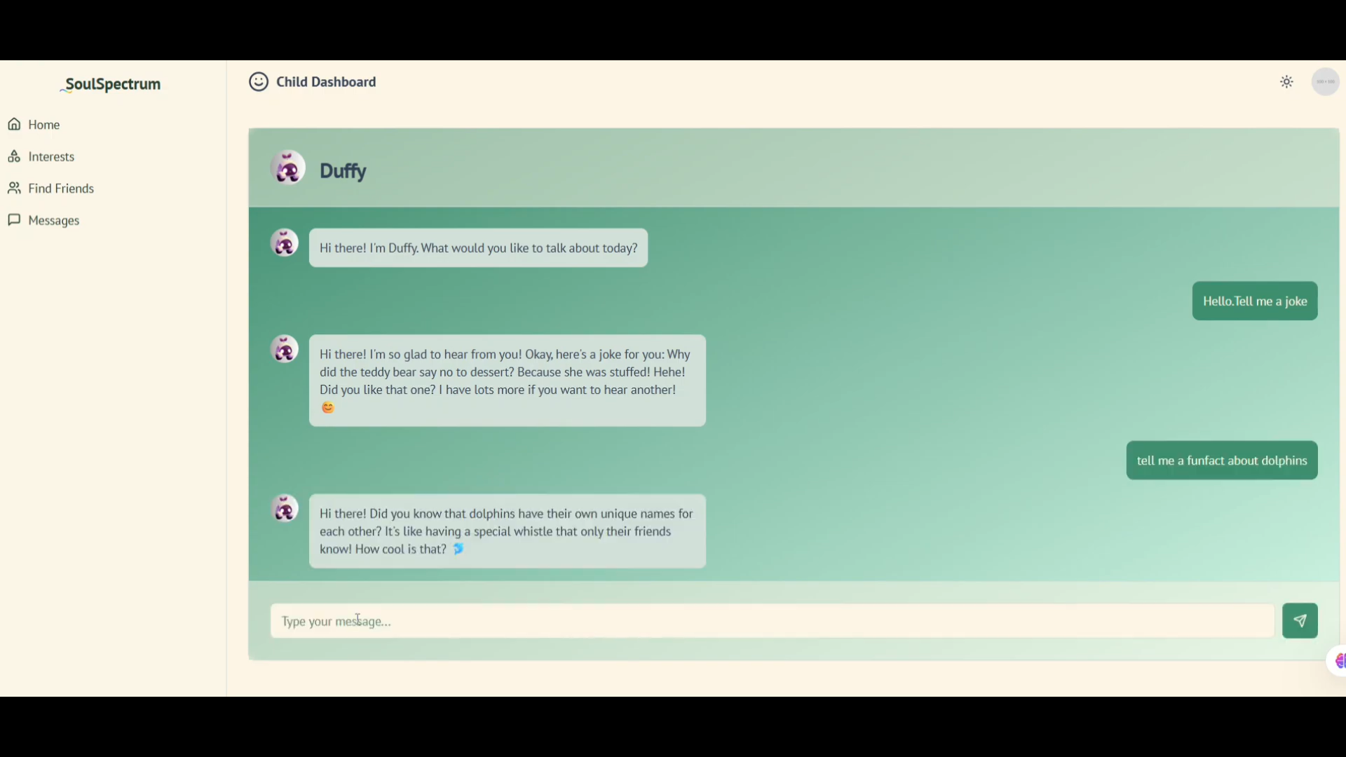Click Duffy's large avatar in chat header

pos(288,168)
